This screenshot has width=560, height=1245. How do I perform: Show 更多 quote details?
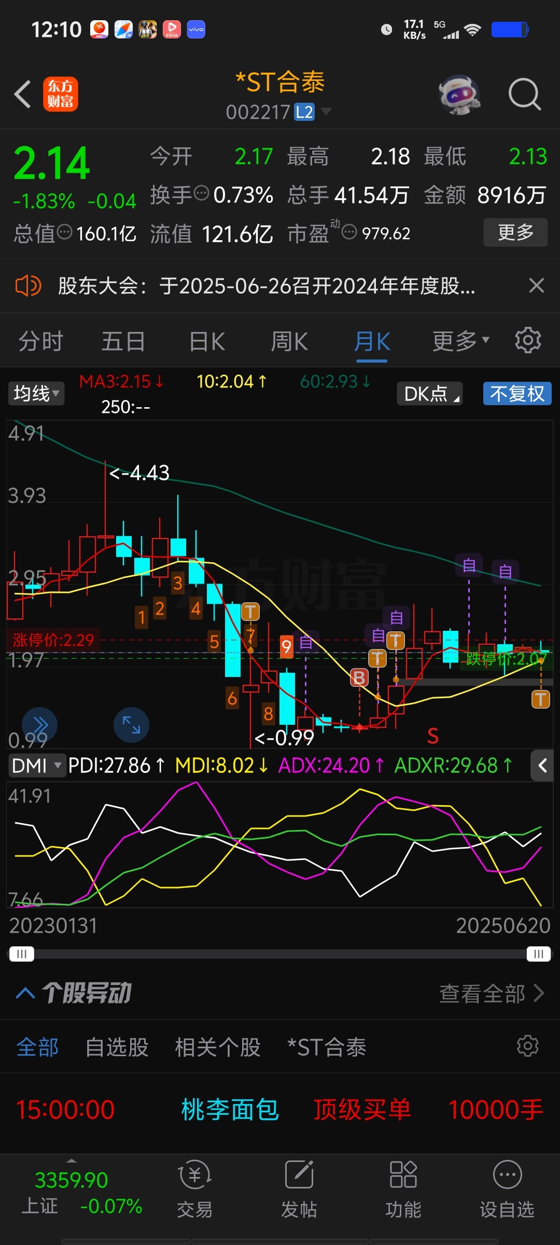(515, 232)
